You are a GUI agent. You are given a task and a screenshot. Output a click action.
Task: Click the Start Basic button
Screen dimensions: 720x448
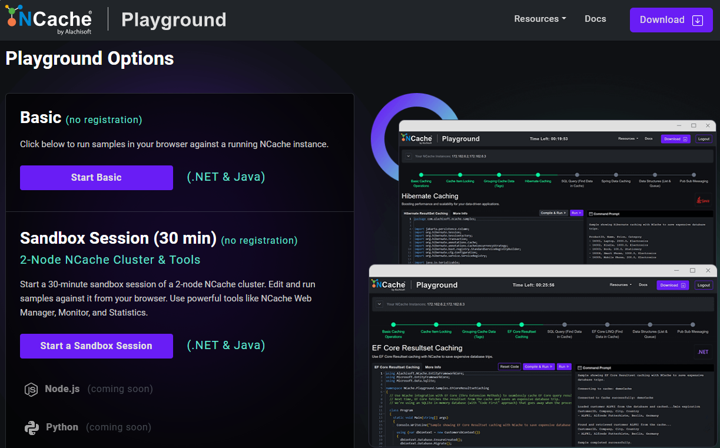click(x=97, y=178)
